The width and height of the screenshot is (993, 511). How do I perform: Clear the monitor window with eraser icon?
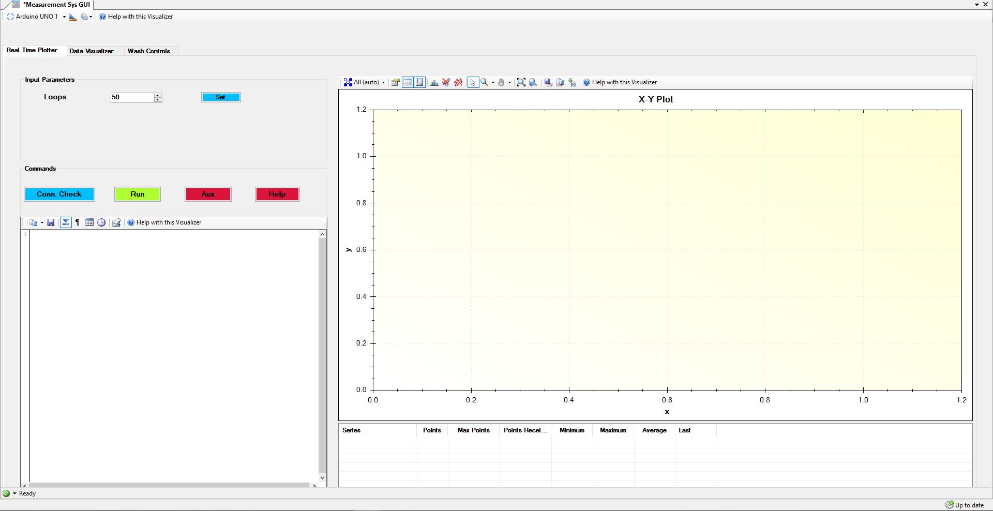[116, 222]
